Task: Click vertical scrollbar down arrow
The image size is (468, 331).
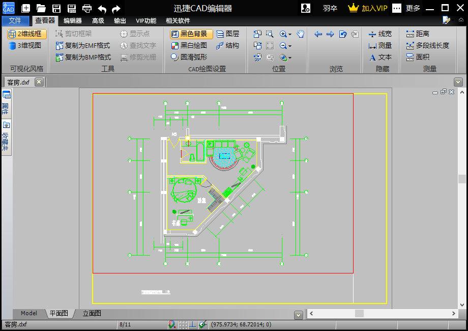Action: pyautogui.click(x=462, y=305)
